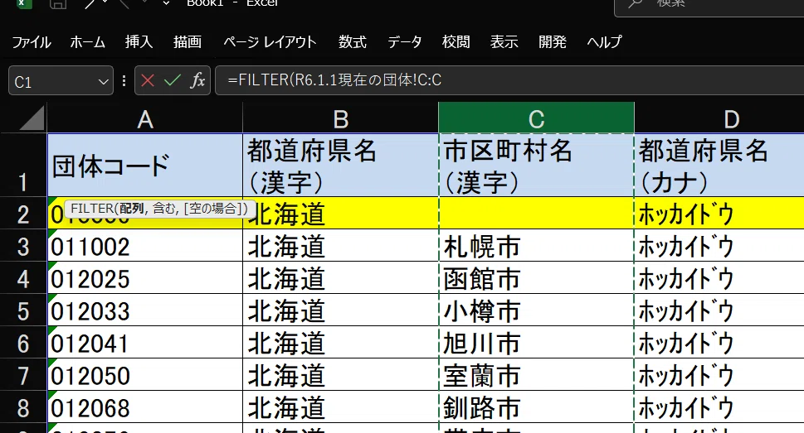Image resolution: width=804 pixels, height=433 pixels.
Task: Click cell containing 釧路市
Action: pyautogui.click(x=536, y=407)
